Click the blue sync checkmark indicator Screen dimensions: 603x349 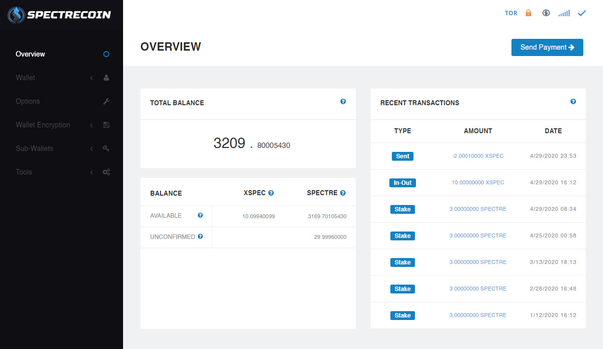581,13
